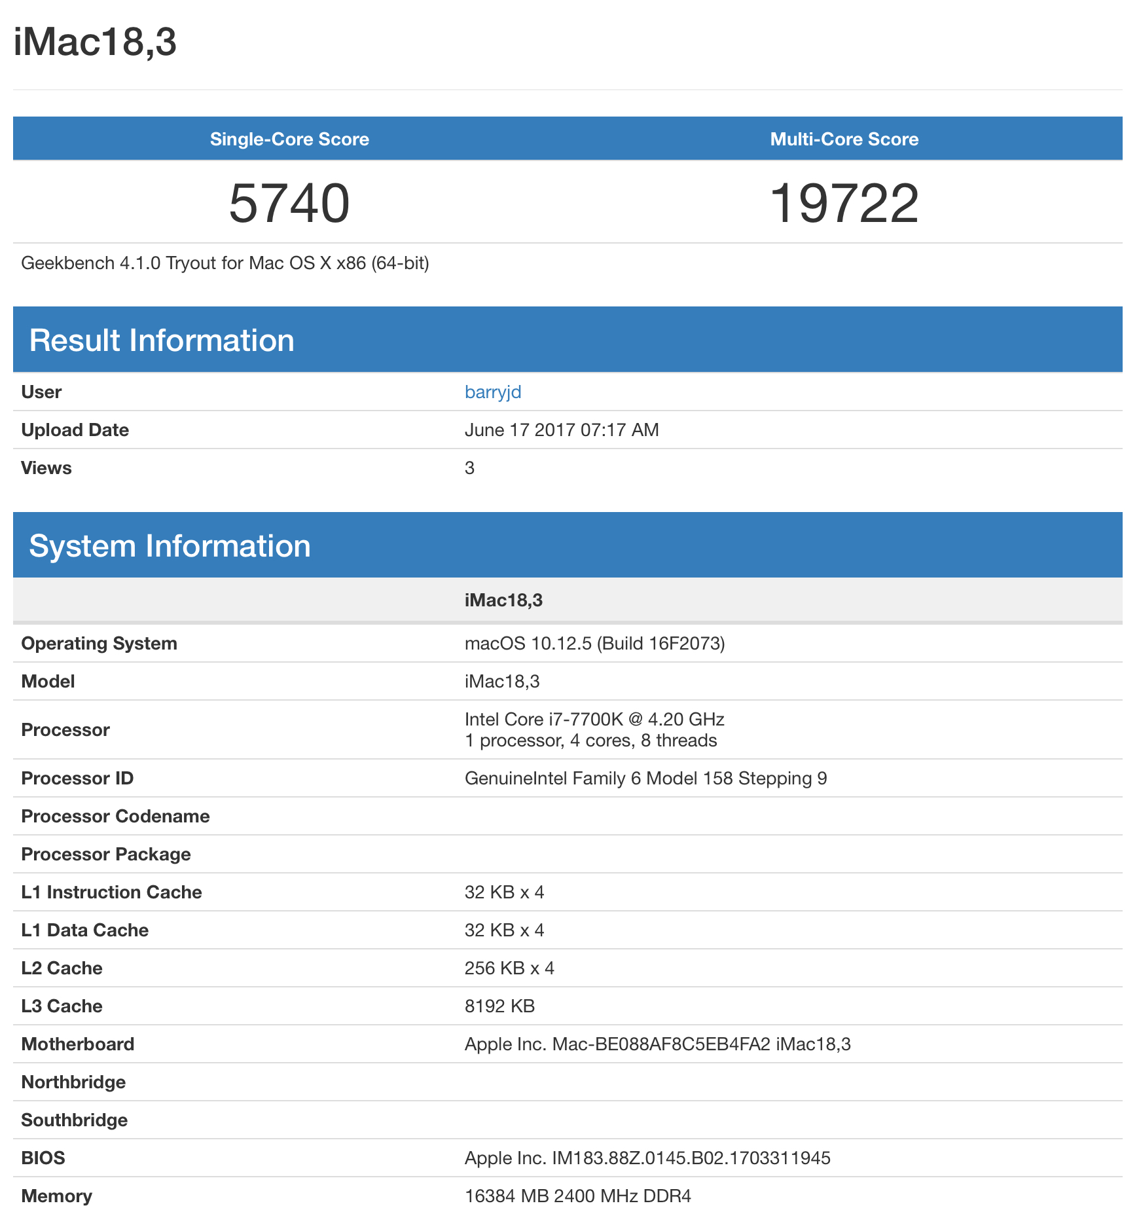Select the Mac-BE088AF8C5EB4FA2 motherboard value
Image resolution: width=1139 pixels, height=1231 pixels.
(657, 1044)
